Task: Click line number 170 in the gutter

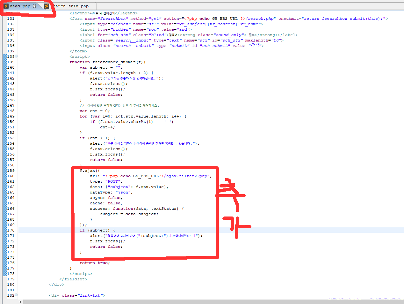Action: pos(11,230)
